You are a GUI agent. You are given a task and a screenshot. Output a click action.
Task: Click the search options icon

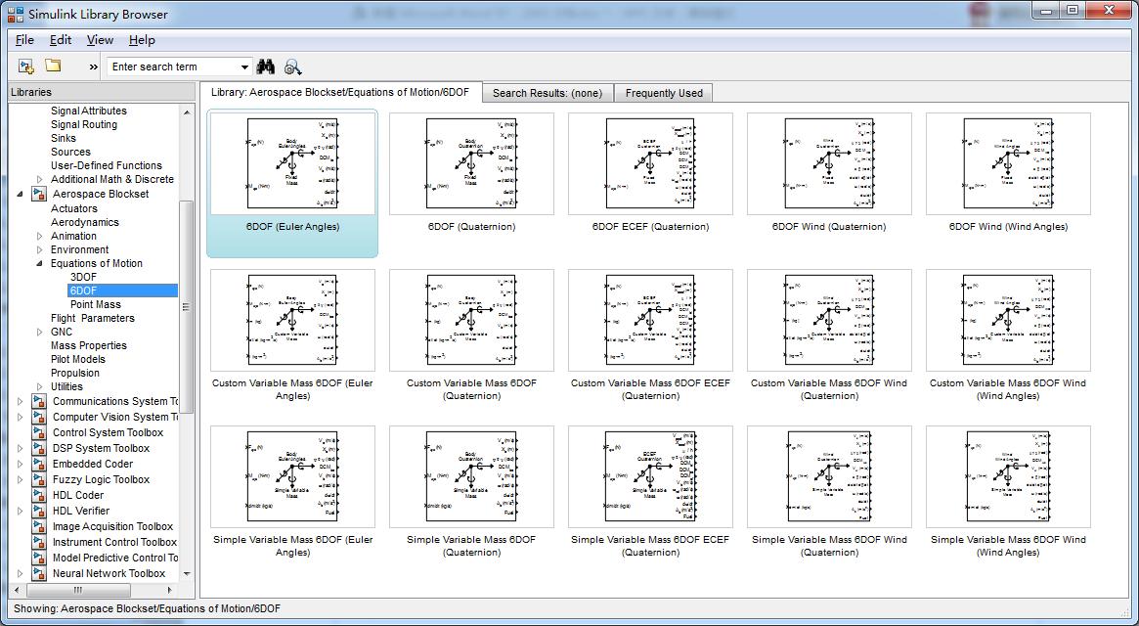tap(292, 67)
